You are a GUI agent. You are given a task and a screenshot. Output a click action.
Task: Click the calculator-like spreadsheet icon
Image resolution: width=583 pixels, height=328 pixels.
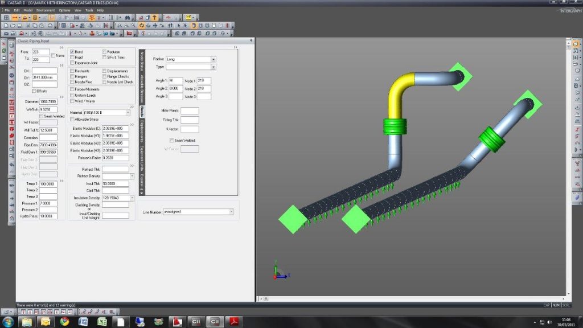pos(64,26)
